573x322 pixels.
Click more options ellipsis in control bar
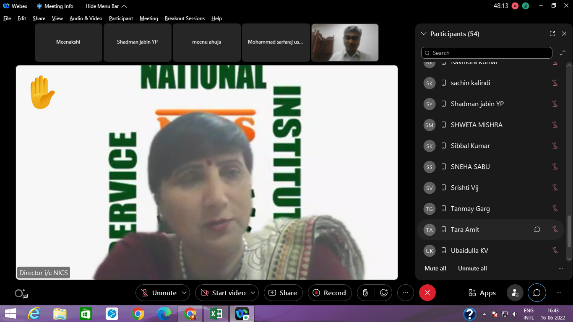point(405,293)
